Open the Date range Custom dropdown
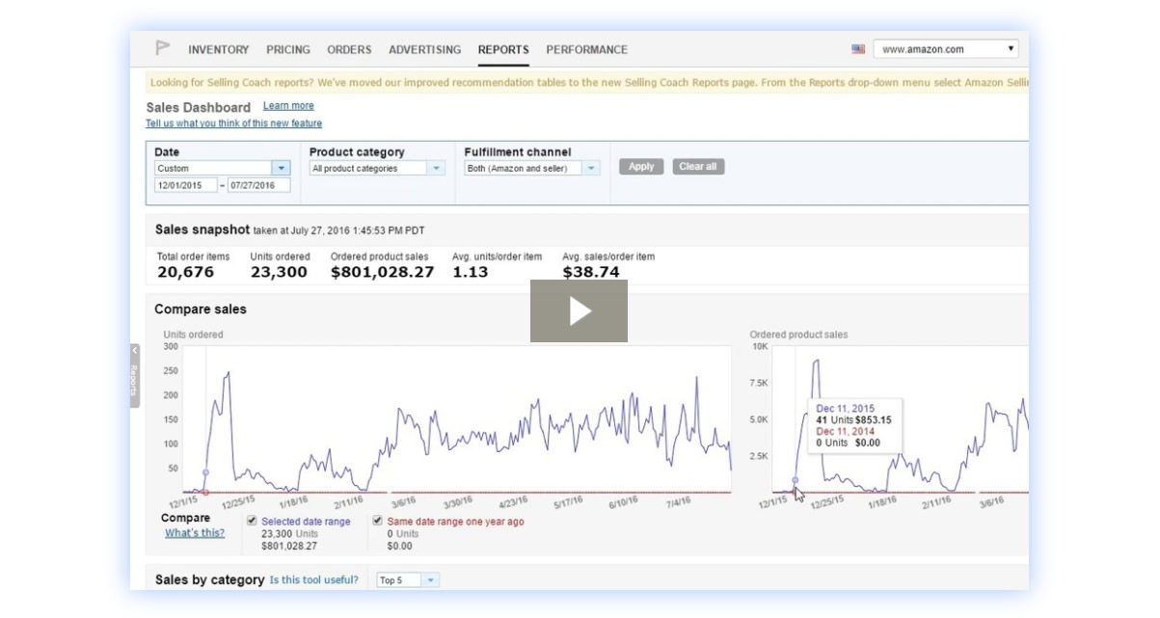Image resolution: width=1160 pixels, height=618 pixels. 222,168
